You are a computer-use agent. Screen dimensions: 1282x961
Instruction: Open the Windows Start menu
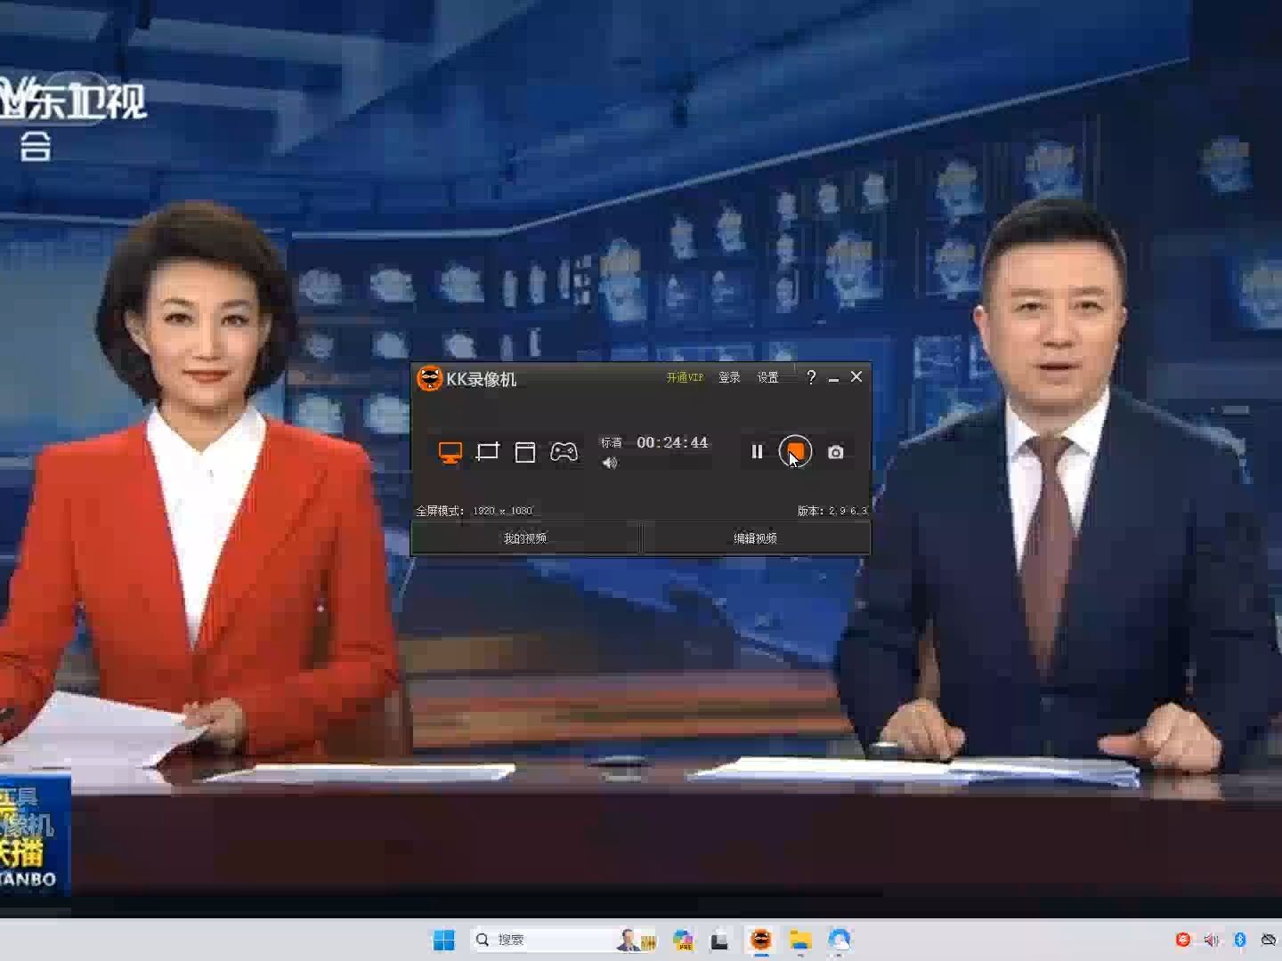(443, 940)
